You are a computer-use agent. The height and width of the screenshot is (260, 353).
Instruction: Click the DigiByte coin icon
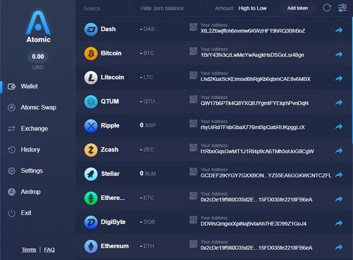(91, 222)
